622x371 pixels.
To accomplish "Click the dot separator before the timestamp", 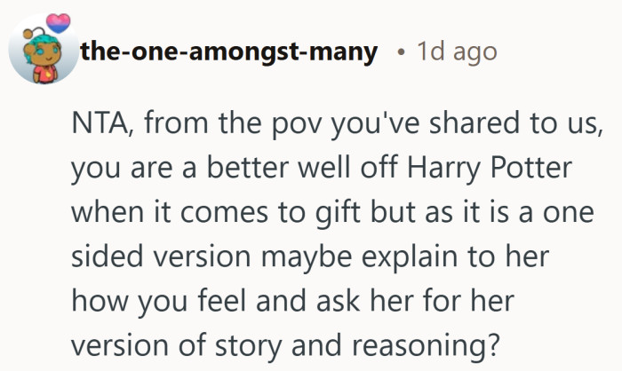I will 402,52.
